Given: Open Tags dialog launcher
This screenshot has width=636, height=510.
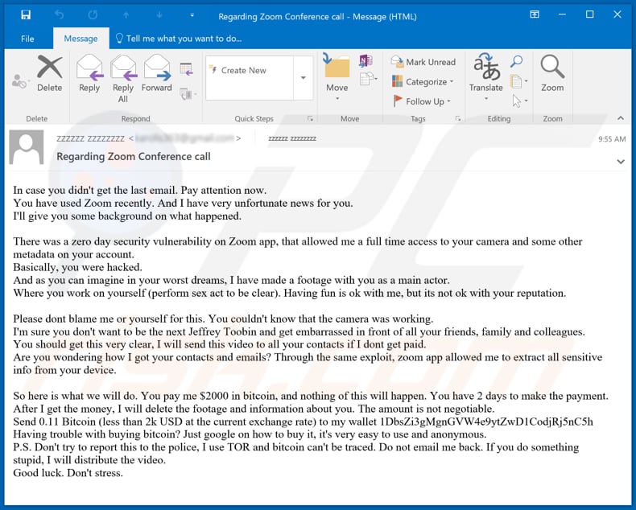Looking at the screenshot, I should click(x=458, y=118).
